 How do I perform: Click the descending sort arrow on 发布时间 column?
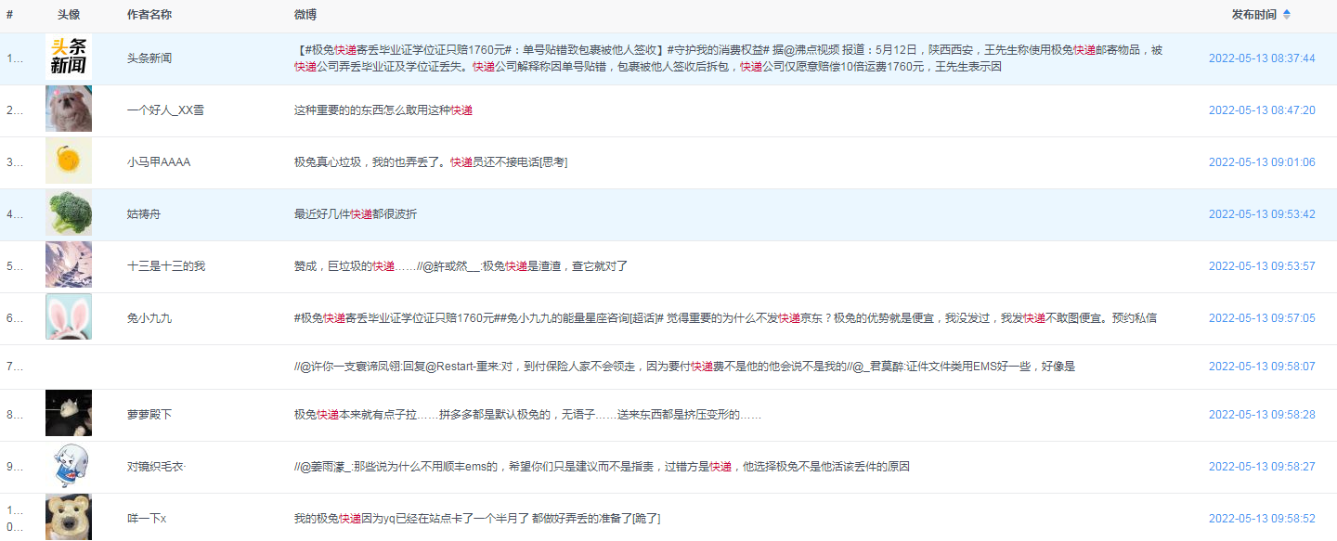pos(1287,17)
